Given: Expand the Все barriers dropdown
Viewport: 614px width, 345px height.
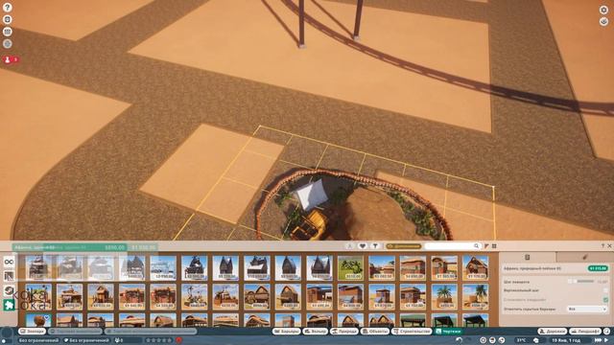Looking at the screenshot, I should [587, 309].
